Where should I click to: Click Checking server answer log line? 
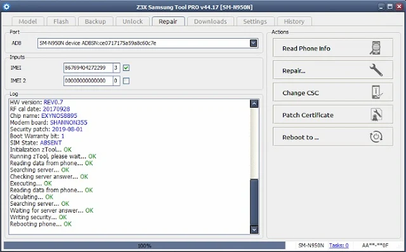click(49, 177)
